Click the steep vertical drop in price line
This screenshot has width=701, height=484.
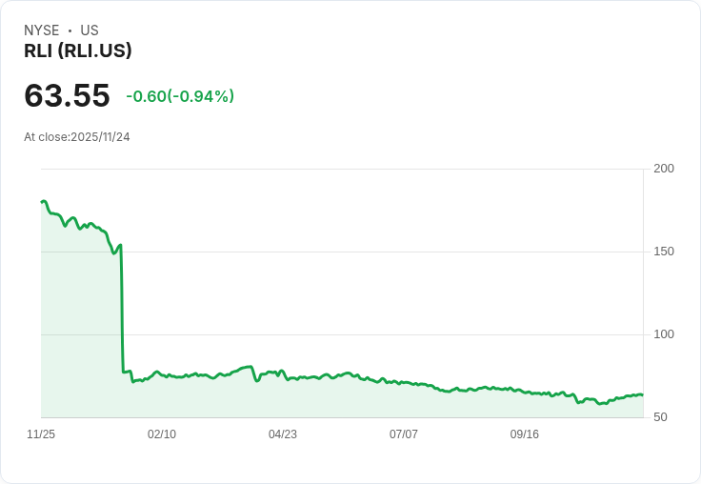pos(122,305)
